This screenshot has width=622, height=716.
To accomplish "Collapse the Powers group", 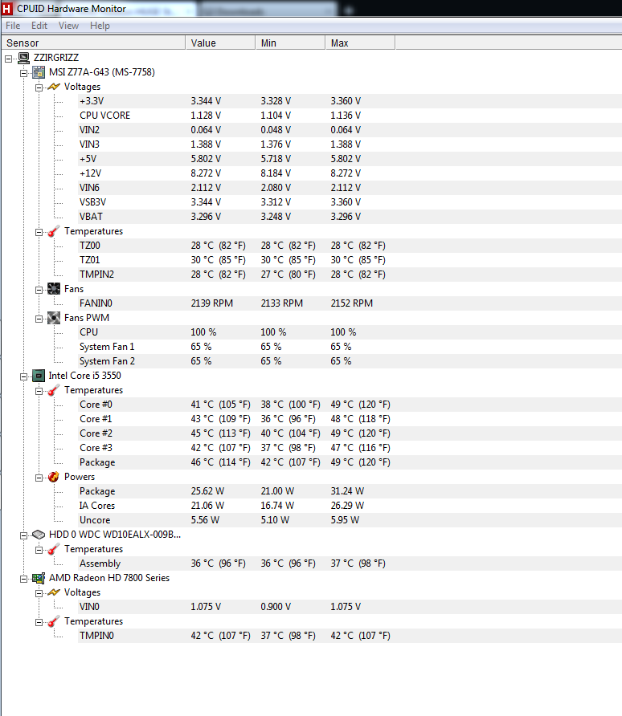I will click(x=39, y=478).
